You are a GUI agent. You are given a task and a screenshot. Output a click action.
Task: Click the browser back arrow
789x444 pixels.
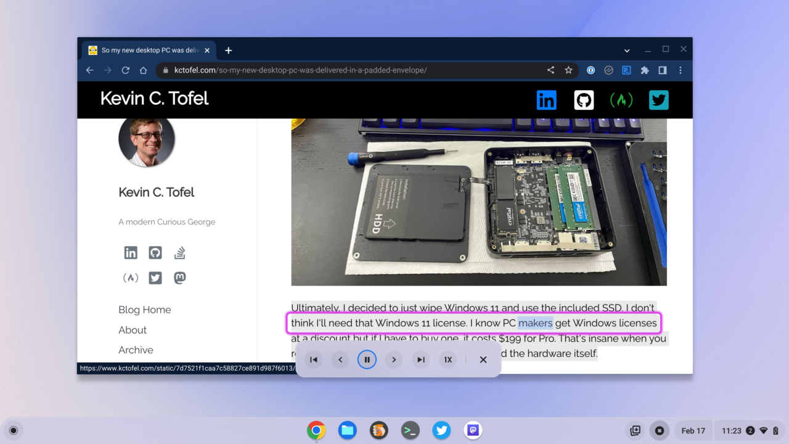90,70
